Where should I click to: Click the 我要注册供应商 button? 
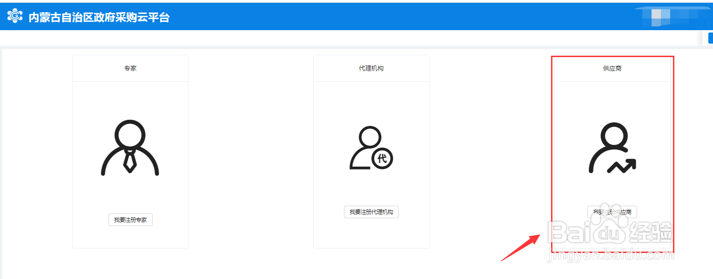click(x=612, y=212)
